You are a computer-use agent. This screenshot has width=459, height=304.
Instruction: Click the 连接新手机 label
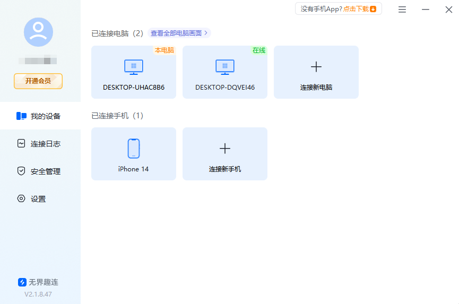click(225, 169)
